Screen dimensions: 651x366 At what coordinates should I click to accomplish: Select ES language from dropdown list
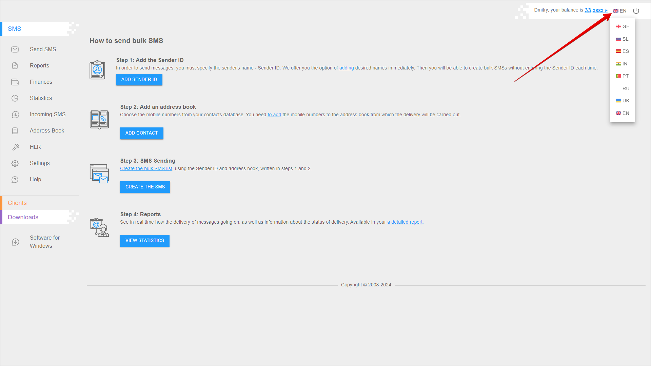coord(623,51)
